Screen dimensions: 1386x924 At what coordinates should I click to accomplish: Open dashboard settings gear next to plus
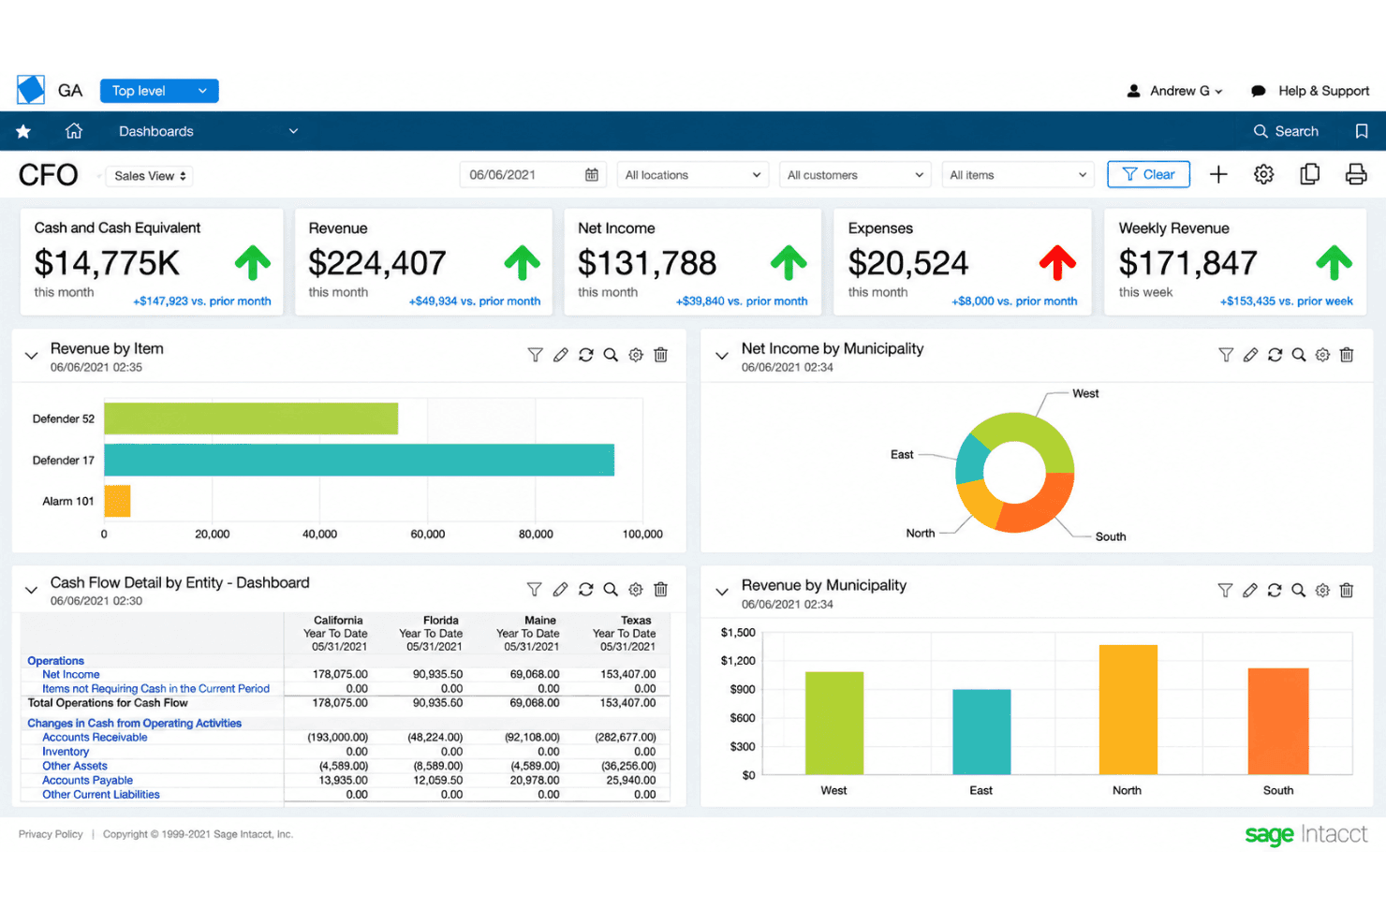click(1263, 174)
